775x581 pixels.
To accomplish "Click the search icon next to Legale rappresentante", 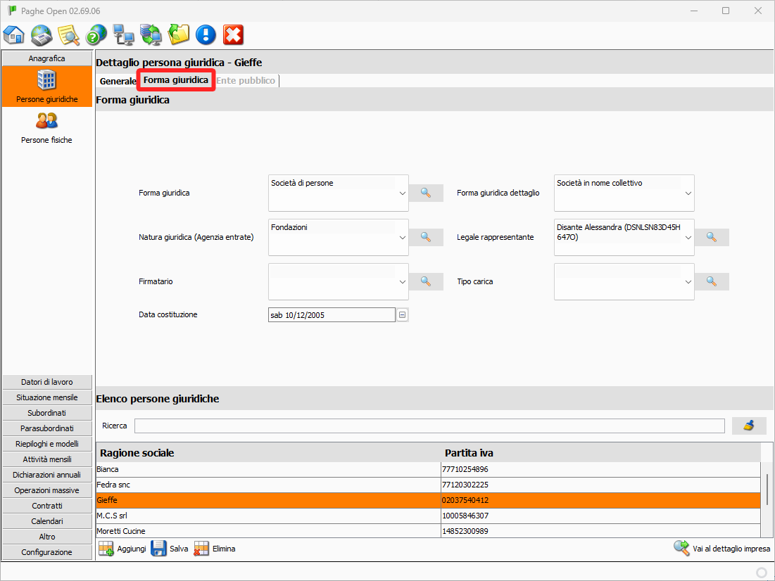I will pyautogui.click(x=712, y=237).
